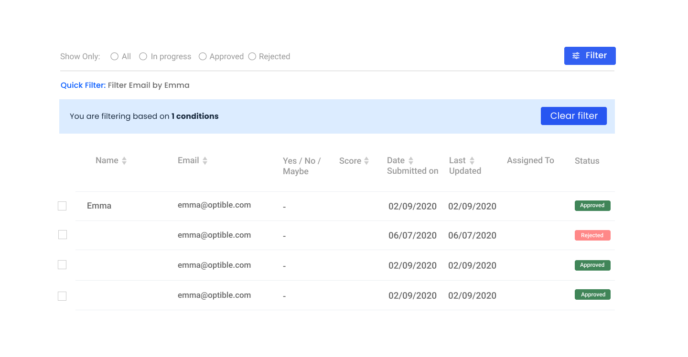Sort the table by Email column

(x=205, y=161)
